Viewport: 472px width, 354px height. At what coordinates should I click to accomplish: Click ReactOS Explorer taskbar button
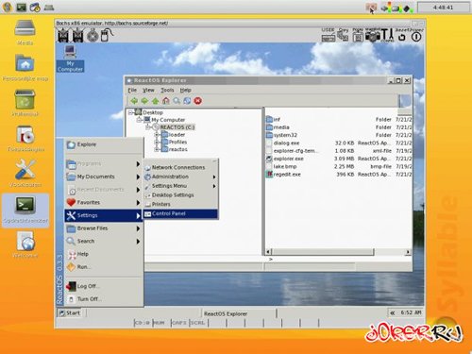pos(239,313)
